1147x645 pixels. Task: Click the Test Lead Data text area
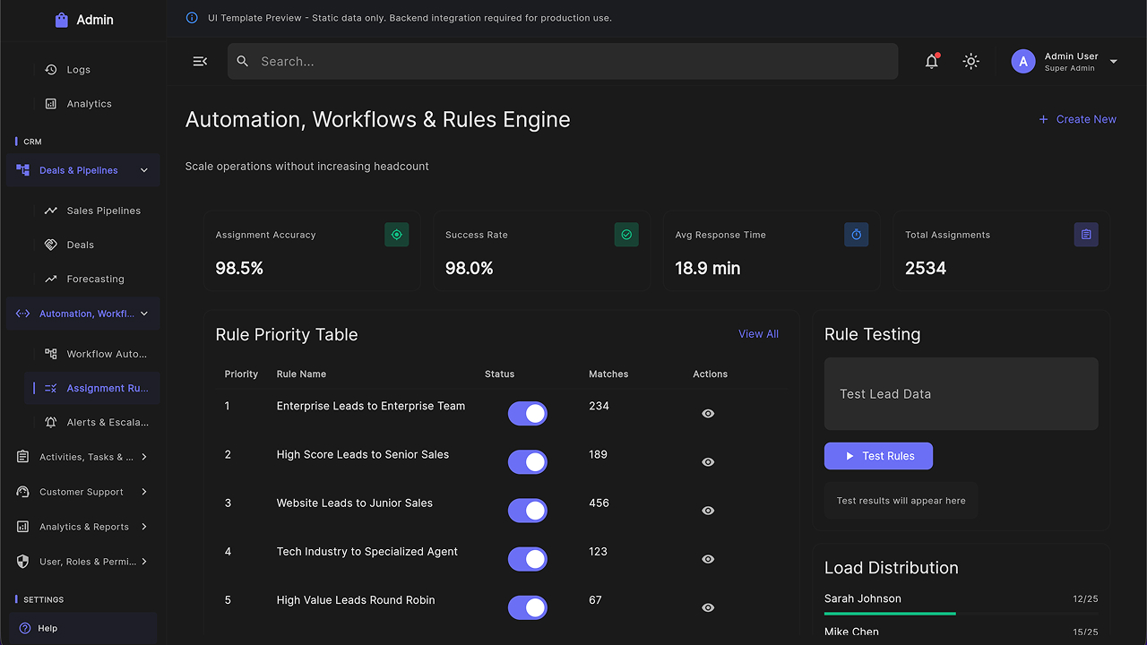click(x=961, y=393)
